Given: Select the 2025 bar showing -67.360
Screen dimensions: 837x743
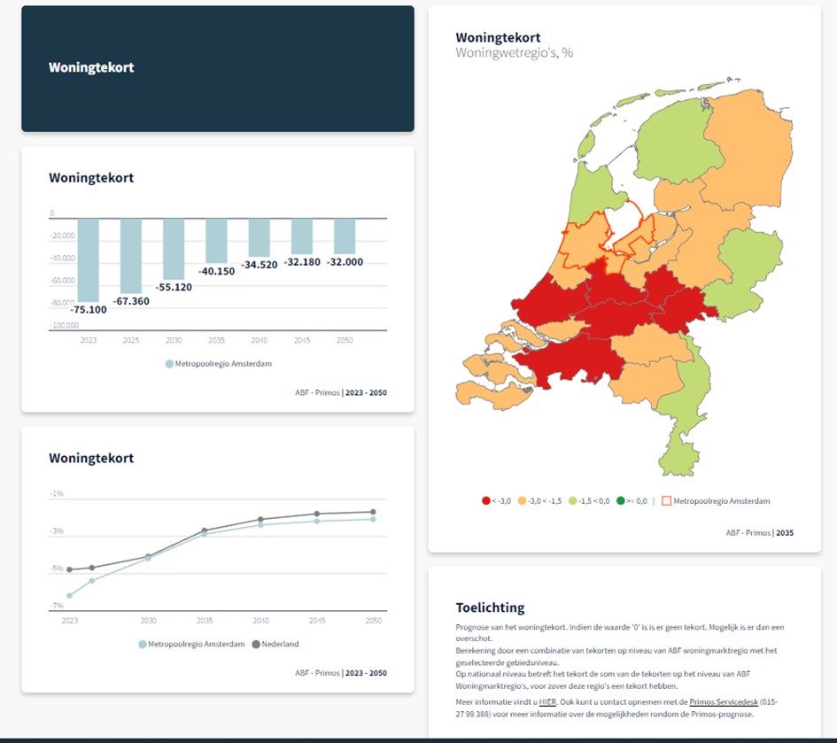Looking at the screenshot, I should pyautogui.click(x=131, y=255).
